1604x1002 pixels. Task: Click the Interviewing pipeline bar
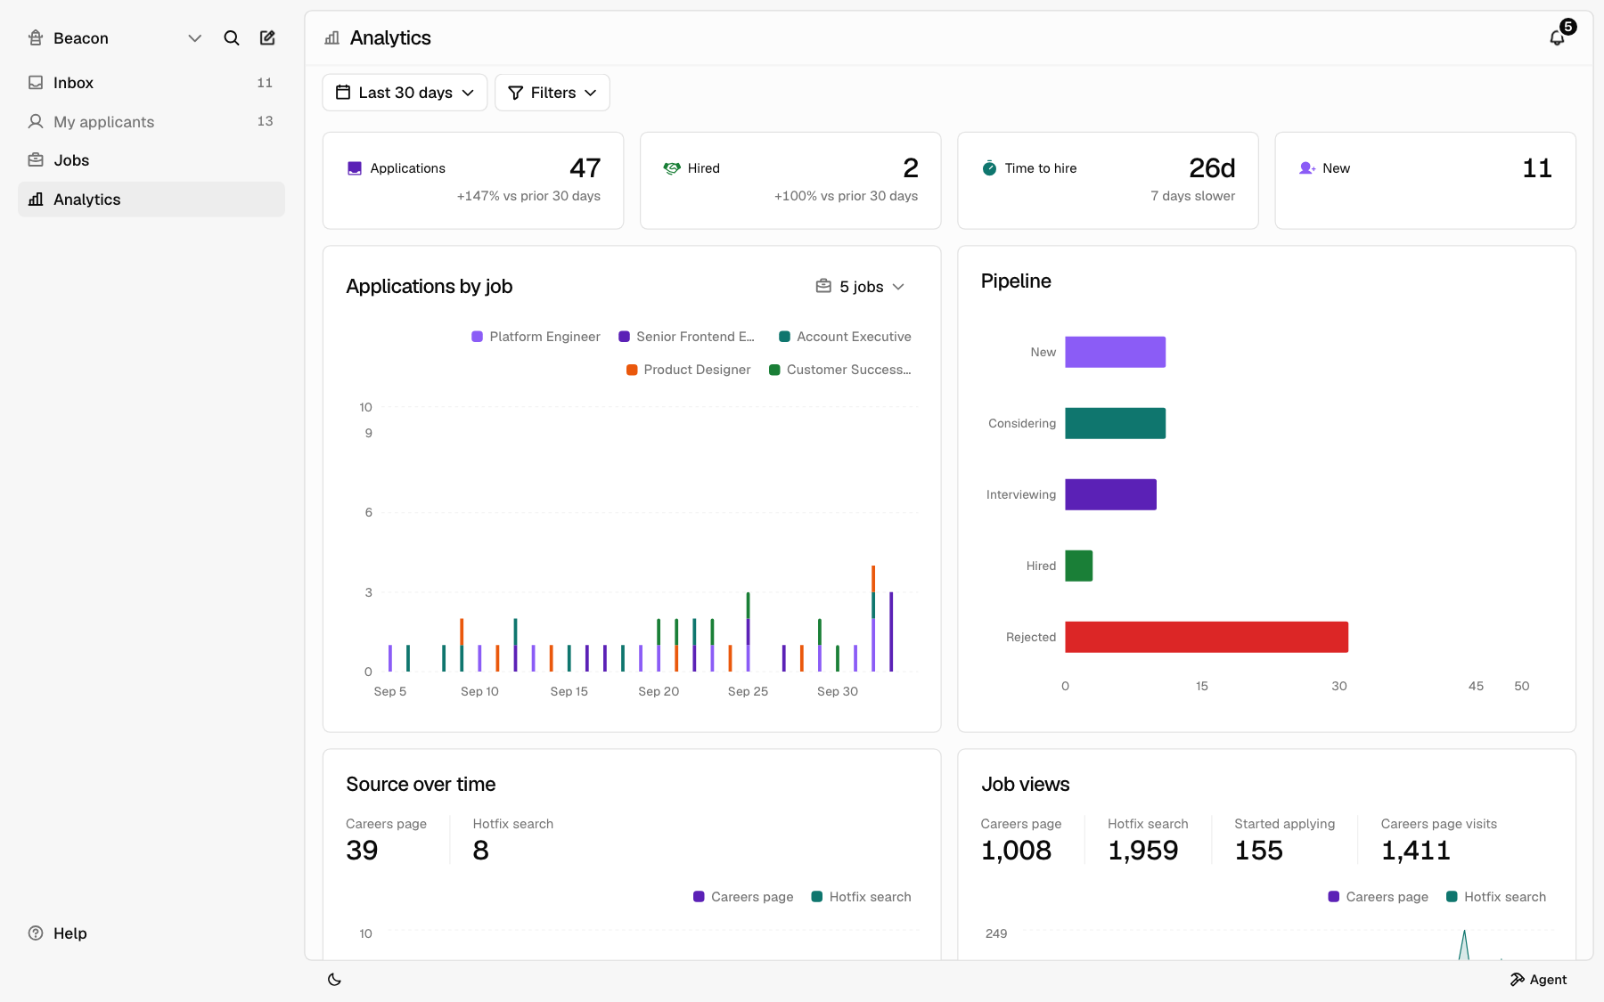tap(1110, 494)
